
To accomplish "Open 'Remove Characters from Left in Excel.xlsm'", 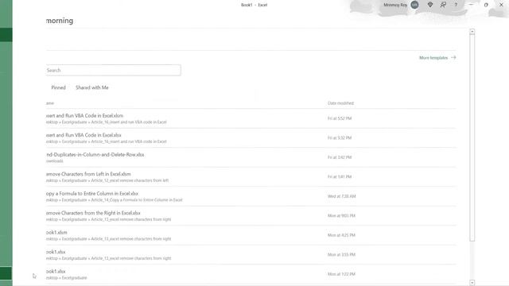I will [251, 177].
